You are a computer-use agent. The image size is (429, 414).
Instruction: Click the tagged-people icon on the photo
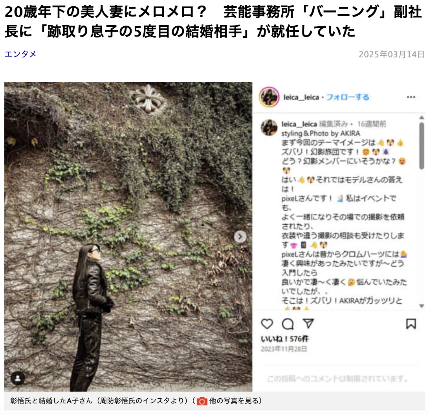(18, 378)
